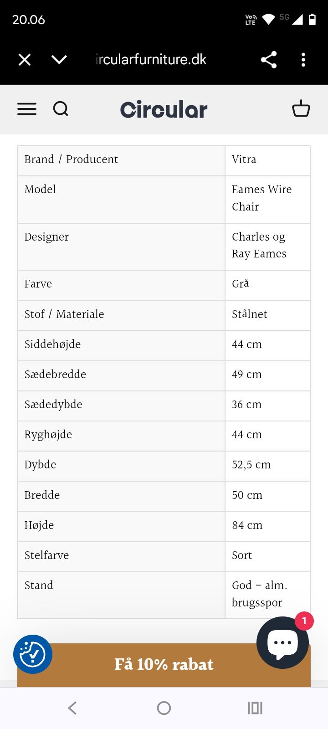Tap the ircularfurniture.dk address bar

(151, 59)
